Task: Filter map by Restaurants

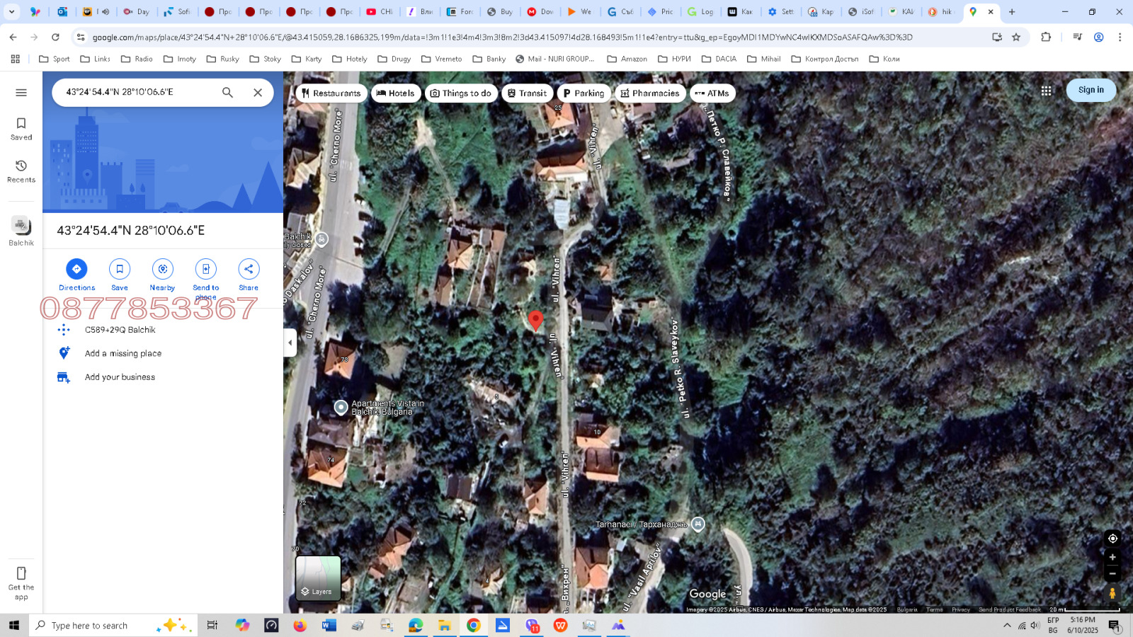Action: (x=331, y=93)
